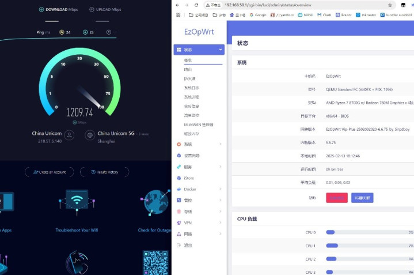The height and width of the screenshot is (275, 414).
Task: Switch to UPLOAD Mbps tab in Speedtest
Action: pos(105,10)
